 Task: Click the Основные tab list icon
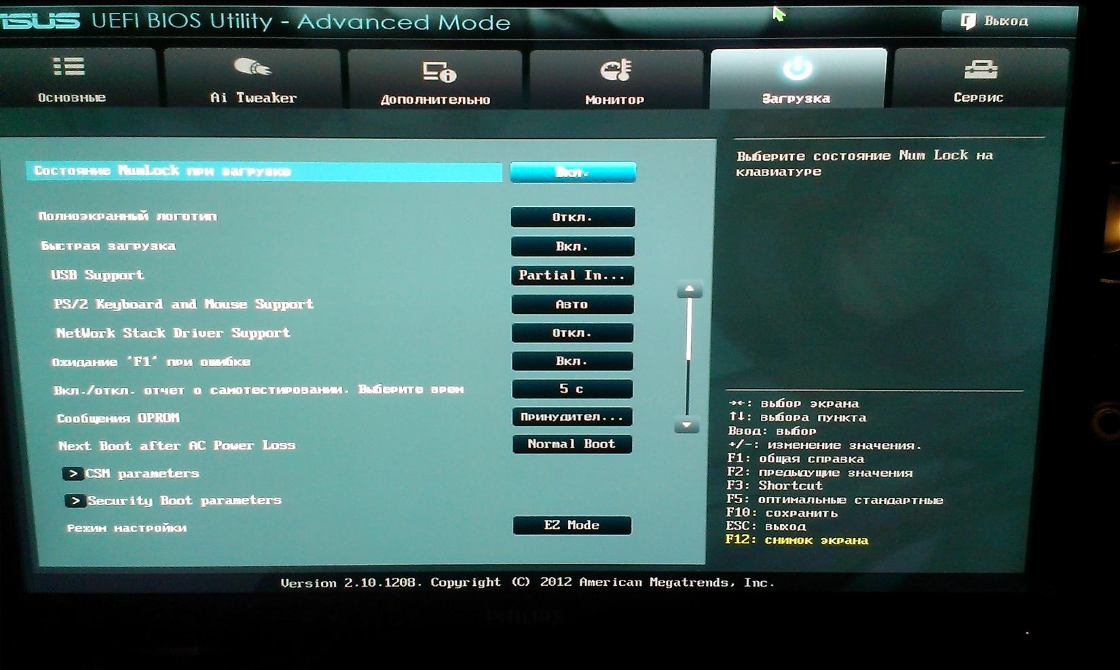[x=69, y=67]
